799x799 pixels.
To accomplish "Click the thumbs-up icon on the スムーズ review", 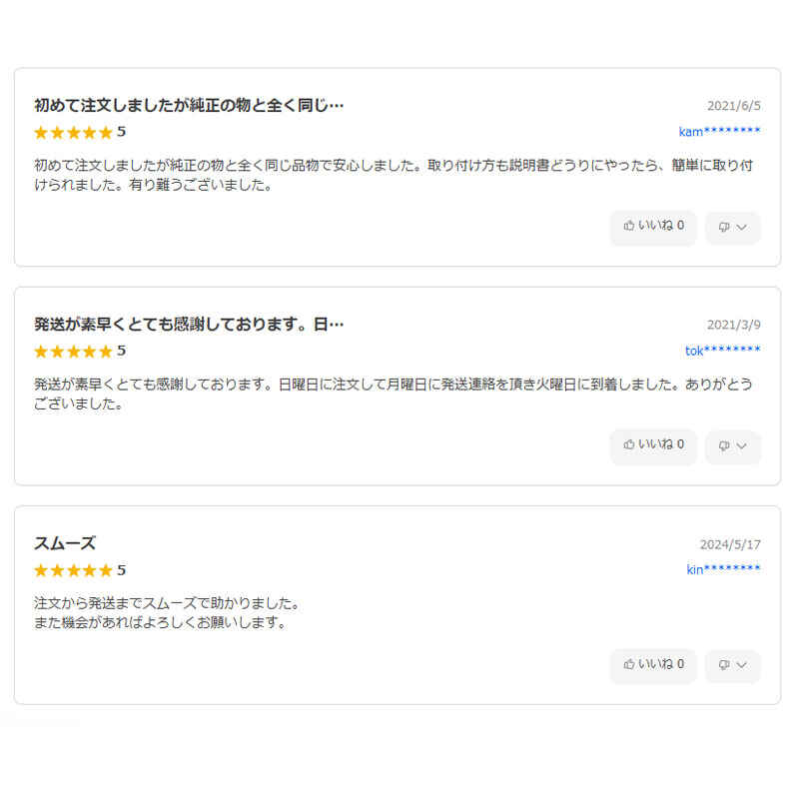I will (629, 664).
